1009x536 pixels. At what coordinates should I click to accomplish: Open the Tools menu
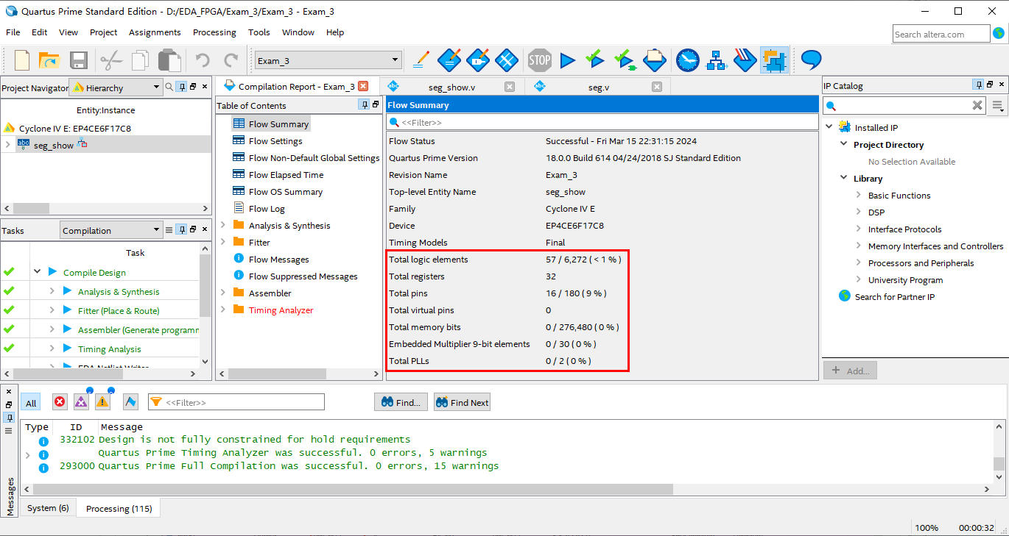(259, 32)
